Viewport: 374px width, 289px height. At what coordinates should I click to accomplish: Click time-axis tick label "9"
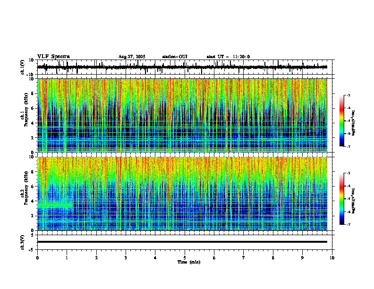pyautogui.click(x=302, y=258)
